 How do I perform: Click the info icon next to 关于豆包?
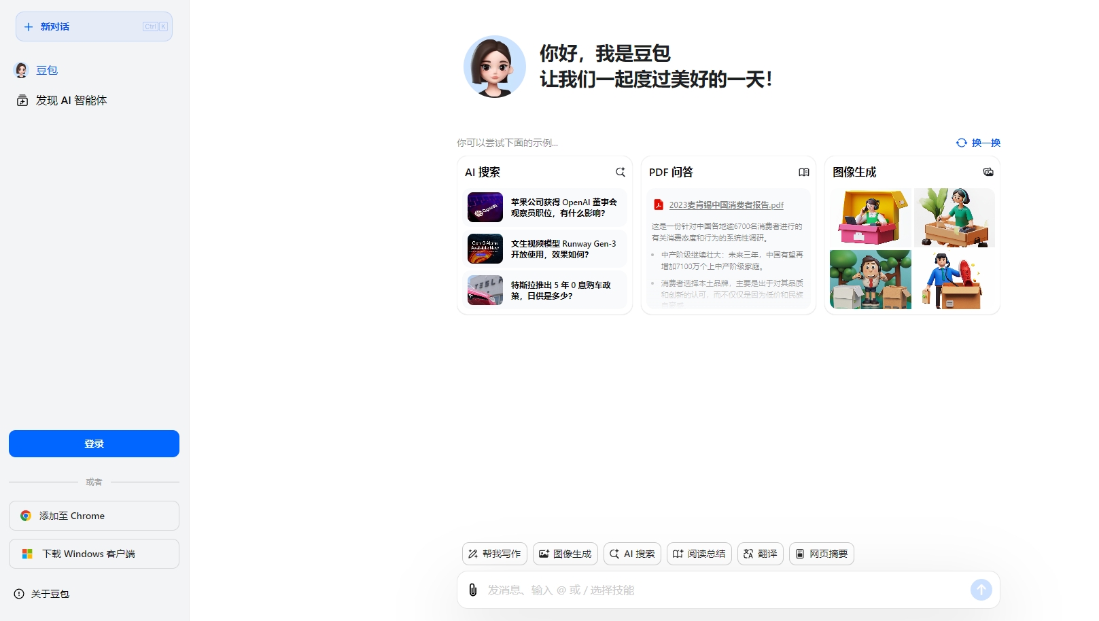tap(18, 594)
